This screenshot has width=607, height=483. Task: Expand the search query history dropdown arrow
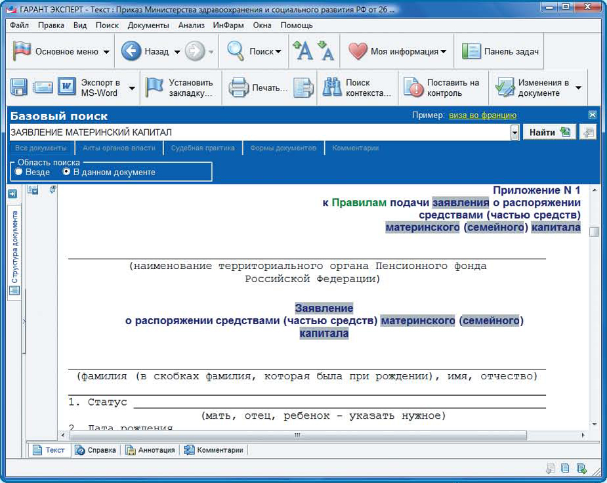[514, 133]
